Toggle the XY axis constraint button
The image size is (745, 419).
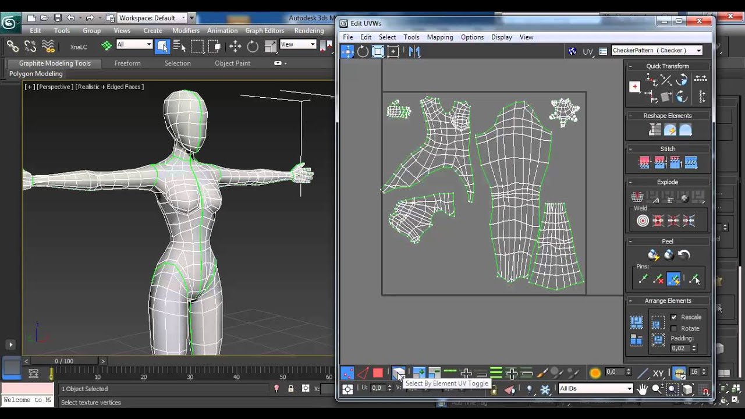point(658,373)
